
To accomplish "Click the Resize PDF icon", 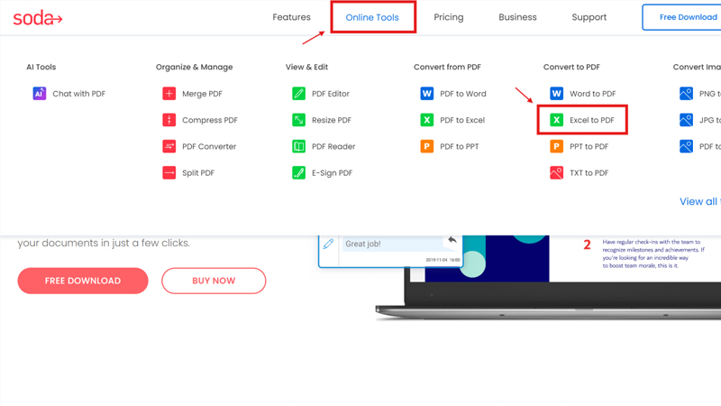I will [x=298, y=120].
